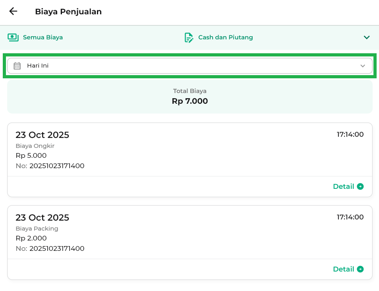
Task: Click the arrow icon next to Biaya Packing Detail
Action: coord(360,269)
